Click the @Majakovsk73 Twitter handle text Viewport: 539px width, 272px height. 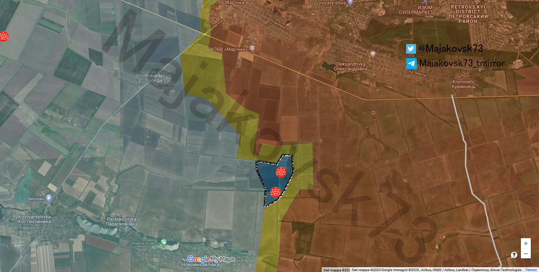click(x=451, y=49)
